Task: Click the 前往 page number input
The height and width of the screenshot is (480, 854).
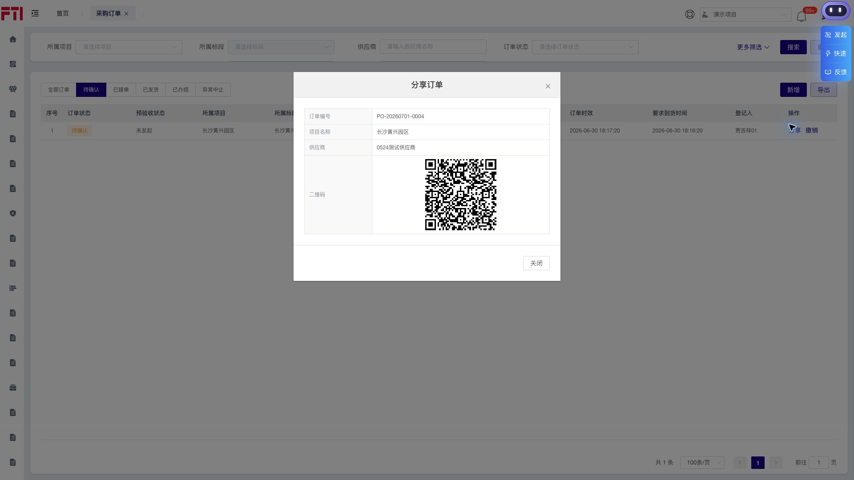Action: [819, 463]
